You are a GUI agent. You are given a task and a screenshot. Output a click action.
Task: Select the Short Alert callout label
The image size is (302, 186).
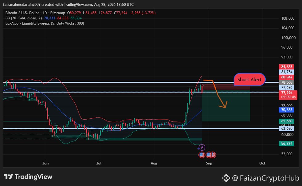[x=249, y=79]
